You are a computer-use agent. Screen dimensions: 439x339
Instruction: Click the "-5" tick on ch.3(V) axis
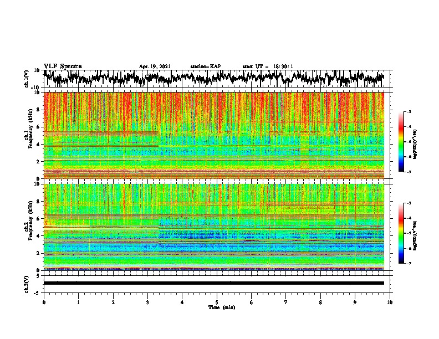click(37, 293)
